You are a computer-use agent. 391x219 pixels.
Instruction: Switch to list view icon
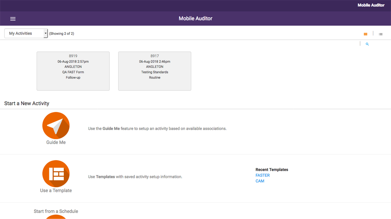tap(381, 34)
